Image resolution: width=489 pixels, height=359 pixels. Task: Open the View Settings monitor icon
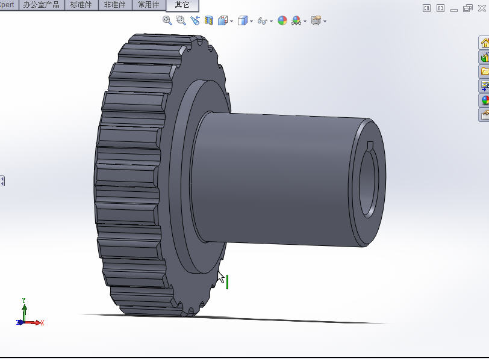click(x=316, y=20)
